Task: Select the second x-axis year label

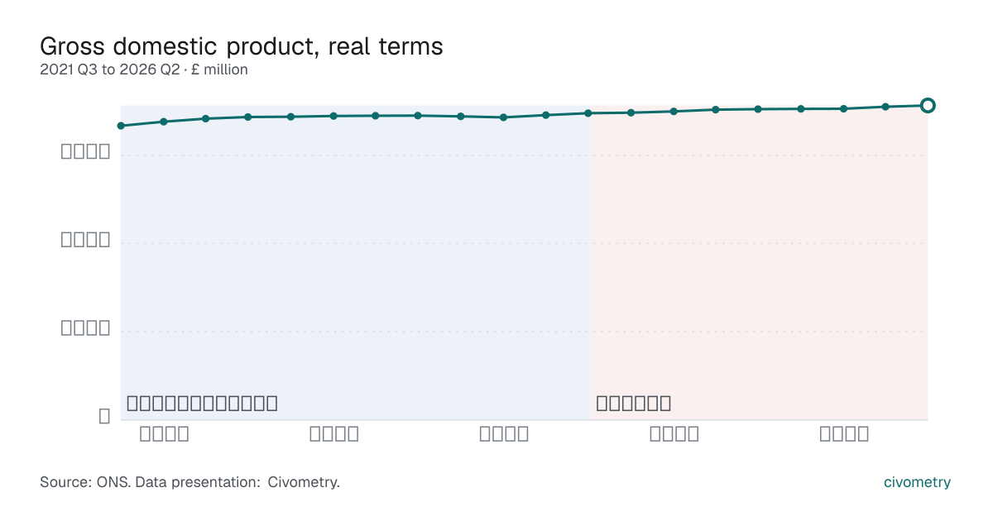Action: click(334, 433)
